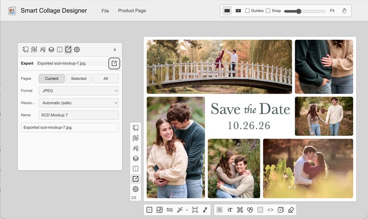Click the boxed export button beside status
Screen dimensions: 368x219
point(114,64)
